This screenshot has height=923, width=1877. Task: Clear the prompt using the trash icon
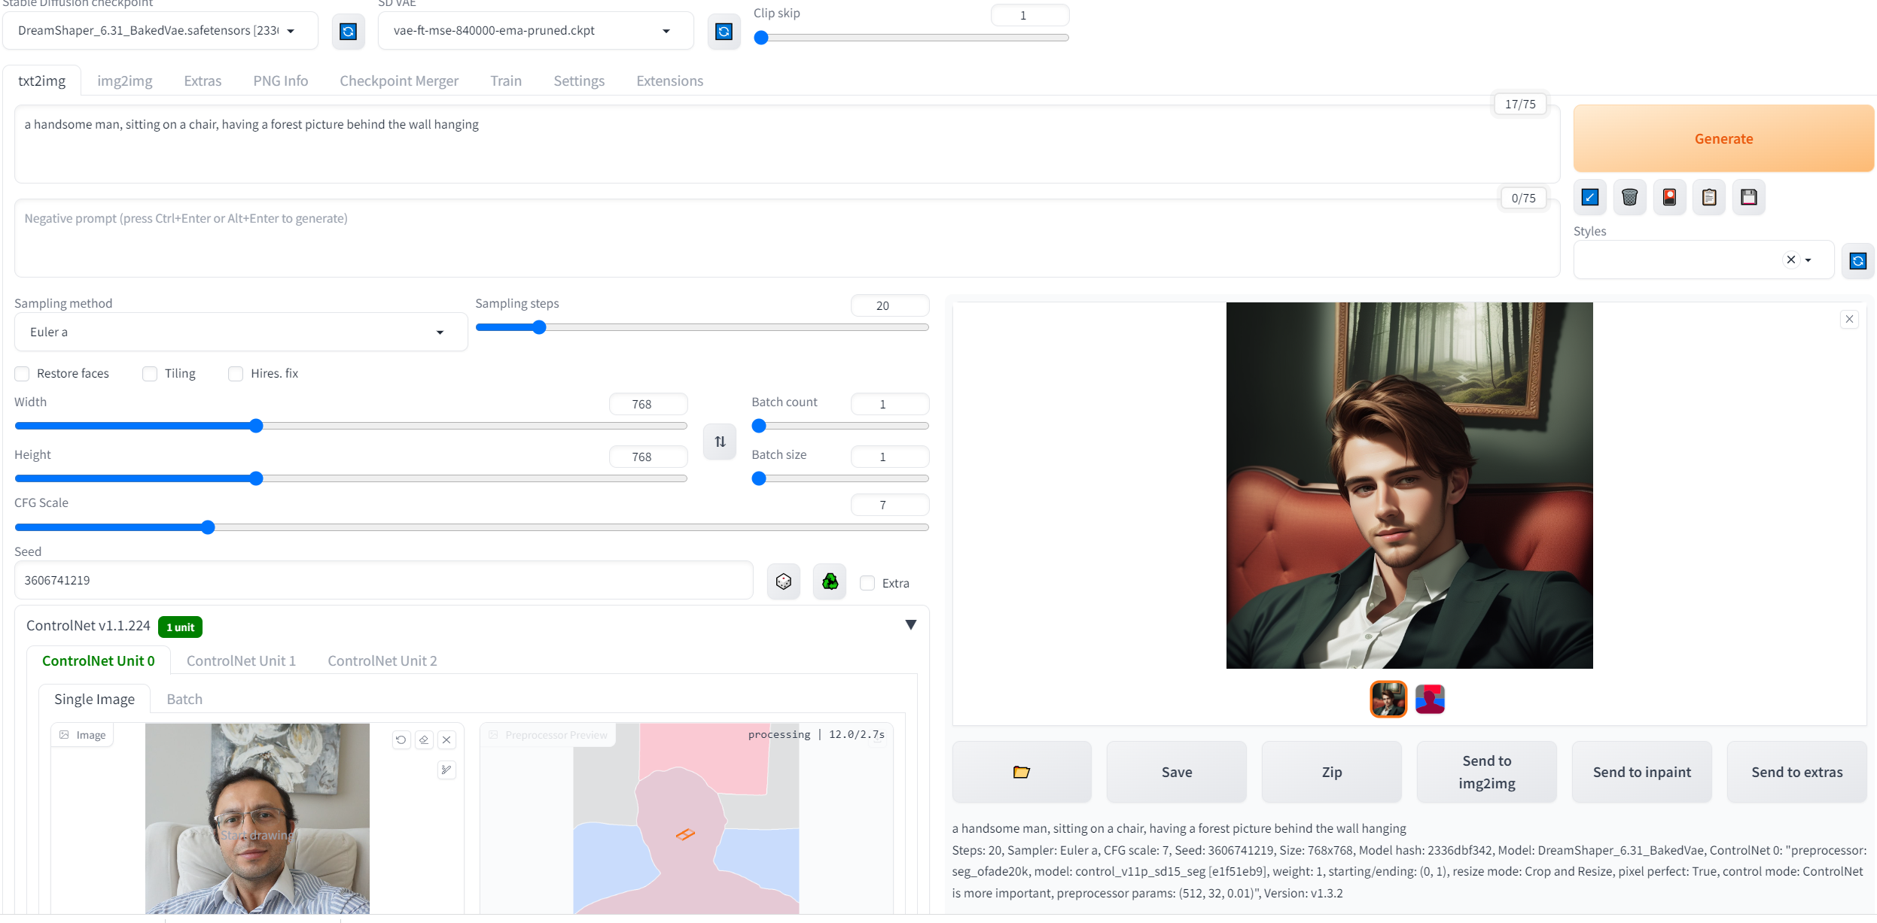1629,197
